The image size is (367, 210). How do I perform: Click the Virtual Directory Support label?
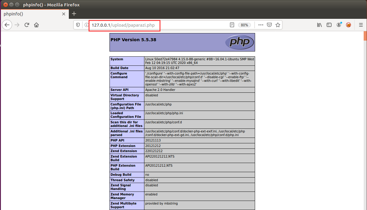point(125,97)
